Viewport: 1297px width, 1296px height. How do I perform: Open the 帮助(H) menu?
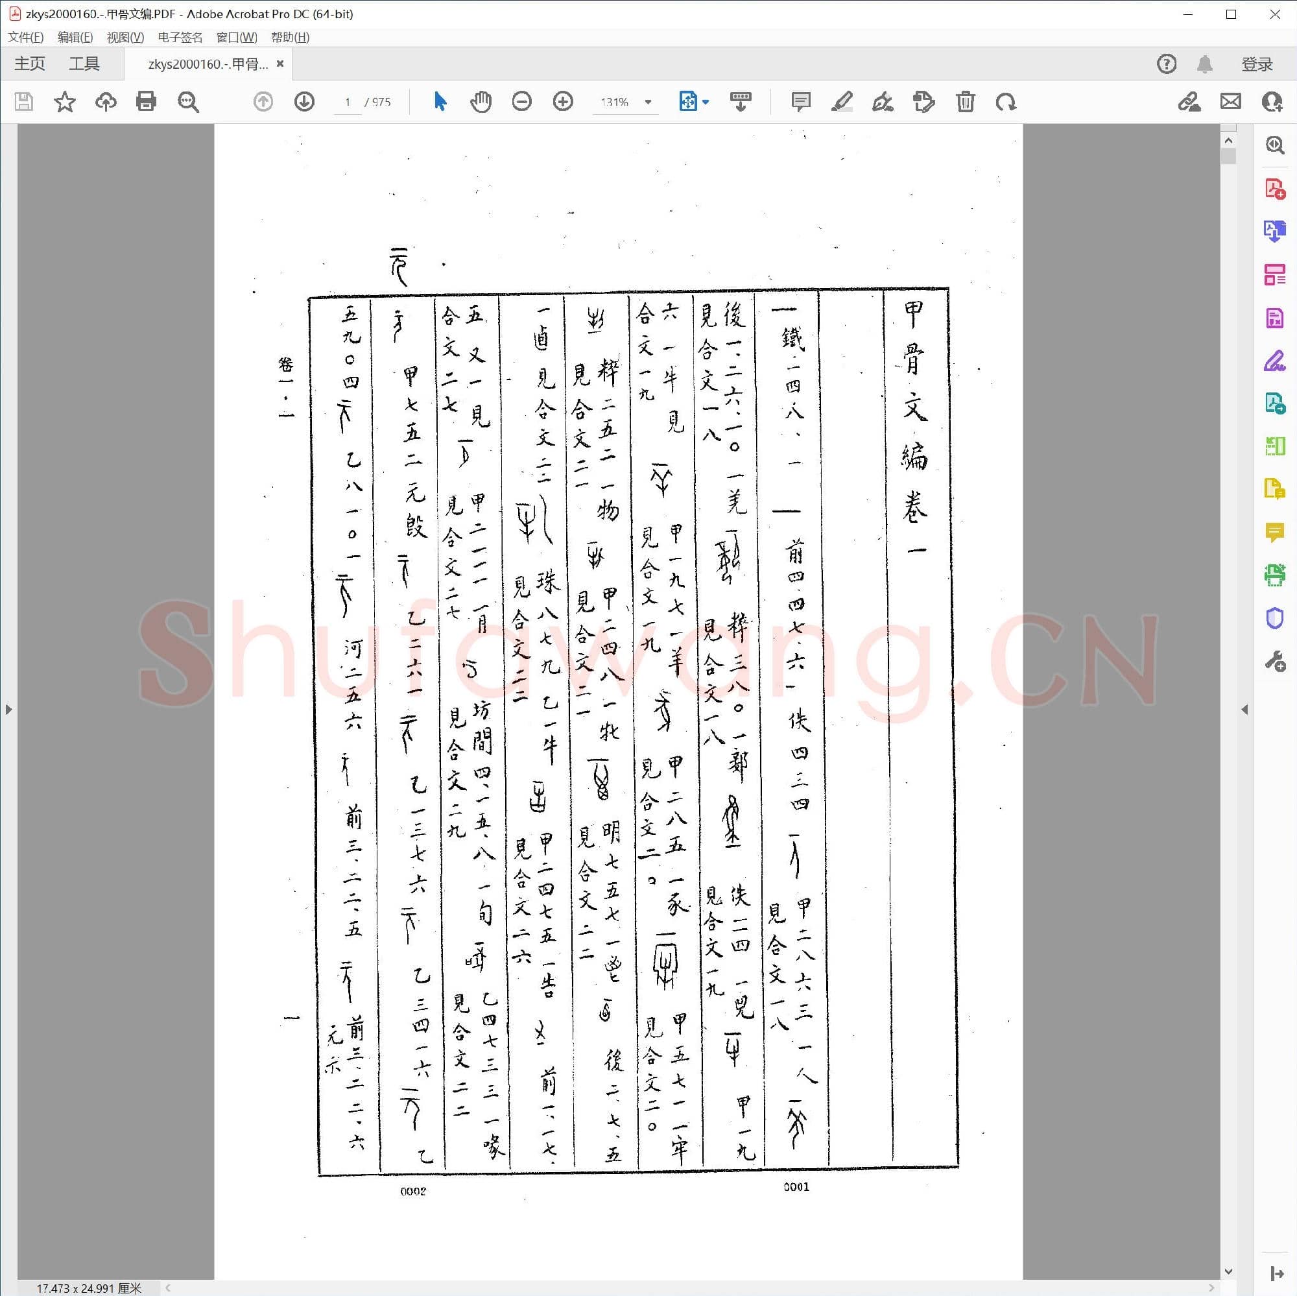(x=290, y=37)
